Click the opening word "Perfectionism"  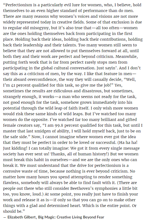[x=18, y=5]
